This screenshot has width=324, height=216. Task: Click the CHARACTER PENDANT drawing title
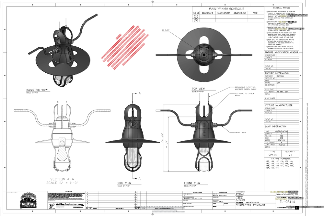point(250,205)
